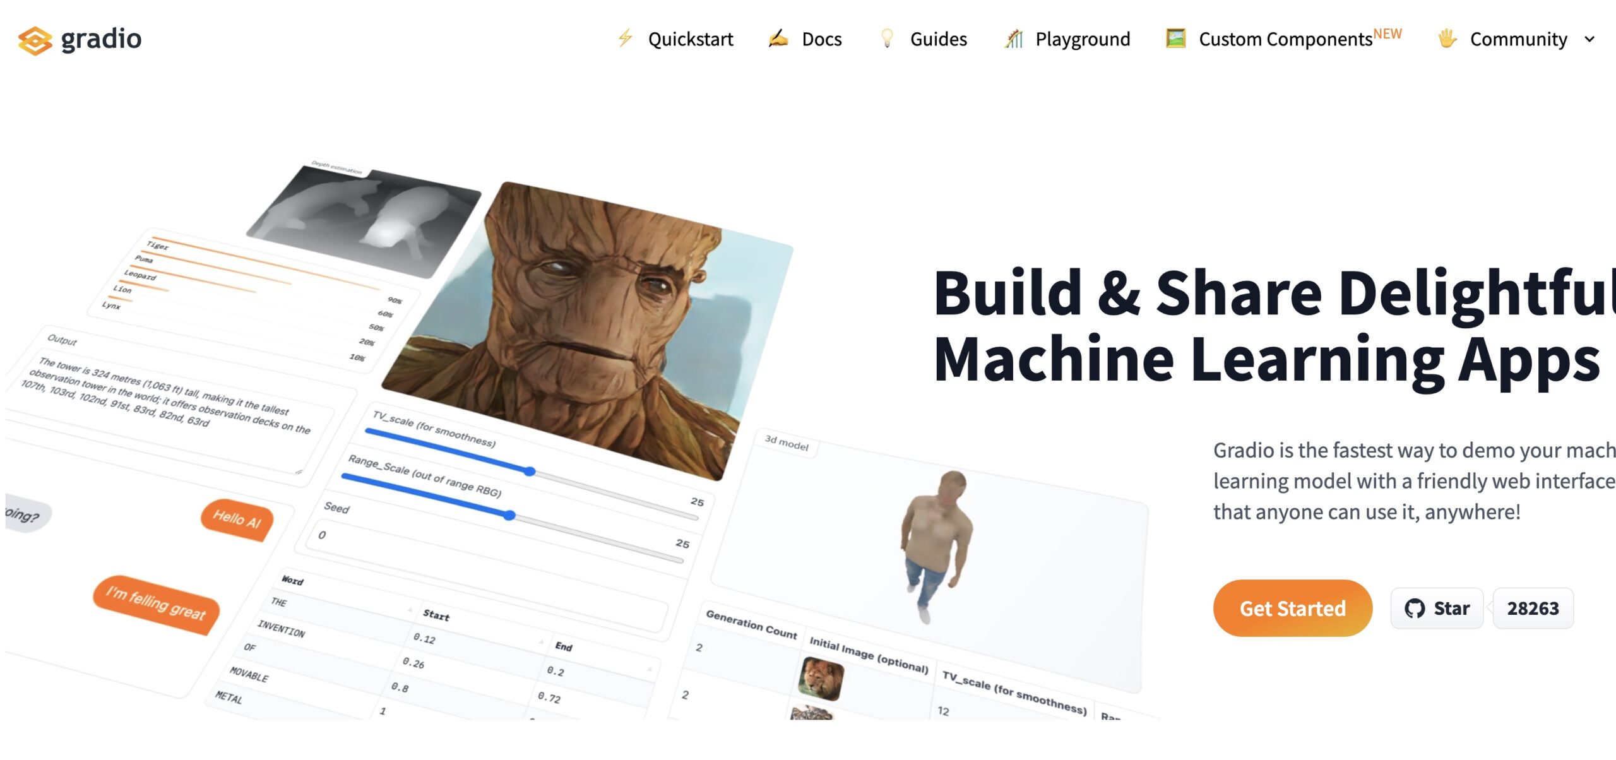This screenshot has width=1616, height=760.
Task: Open the 28263 stargazers count link
Action: (1533, 609)
